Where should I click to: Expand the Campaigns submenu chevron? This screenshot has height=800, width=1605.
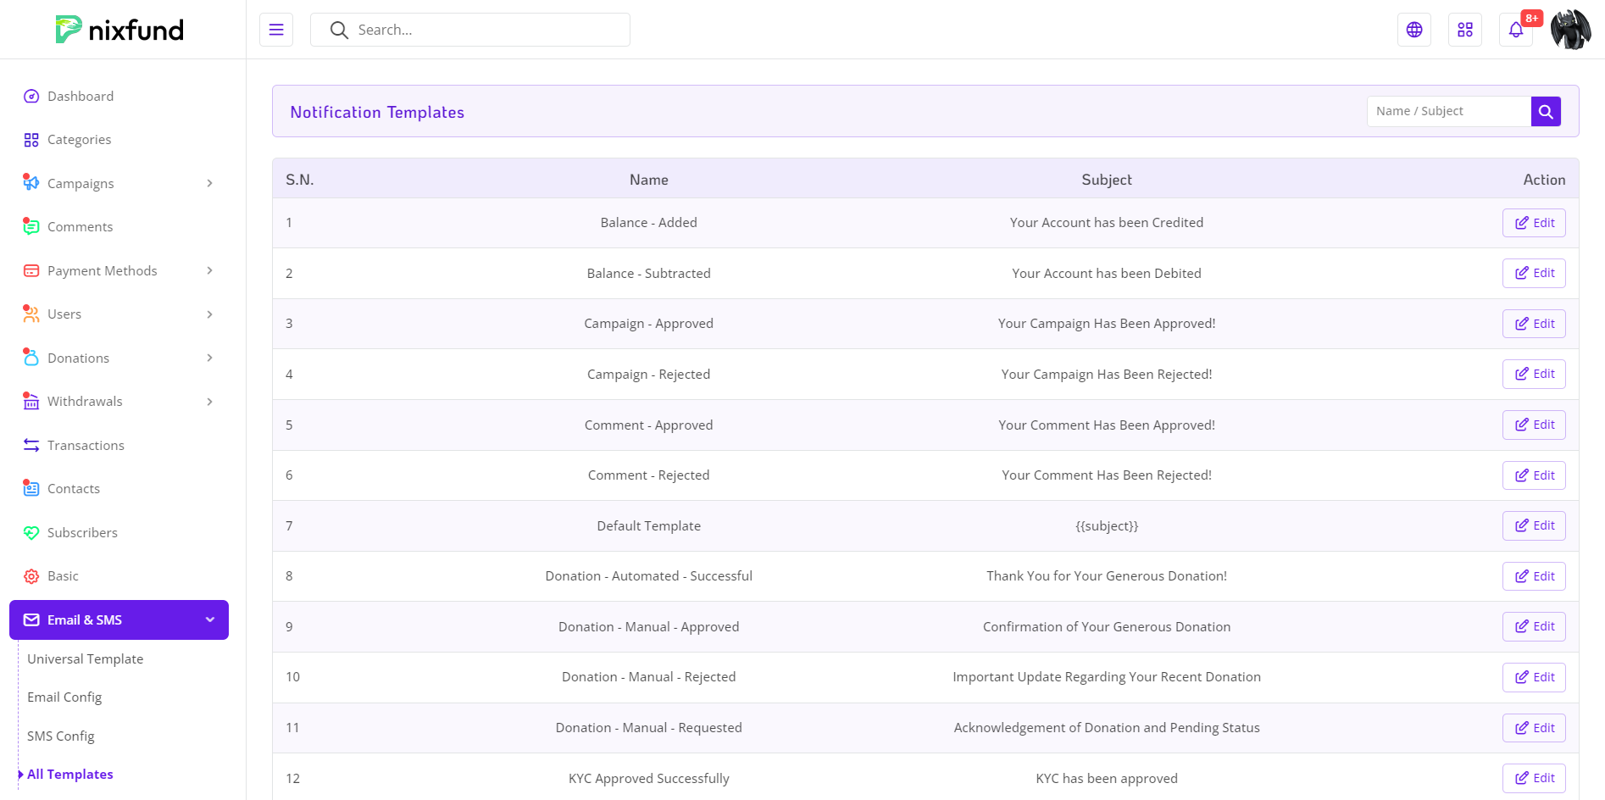point(209,184)
